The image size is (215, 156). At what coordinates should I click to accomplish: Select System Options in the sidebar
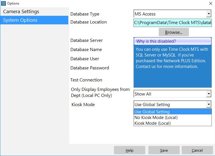[x=34, y=20]
